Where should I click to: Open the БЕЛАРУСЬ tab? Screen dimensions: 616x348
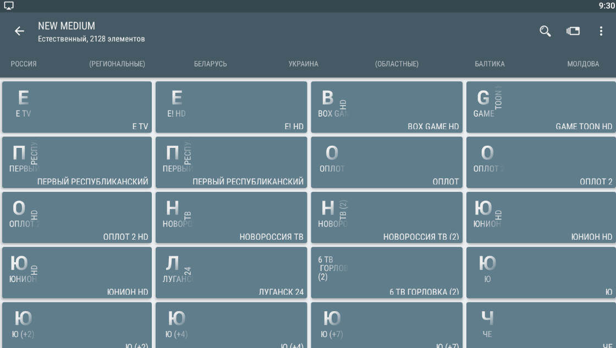coord(210,64)
